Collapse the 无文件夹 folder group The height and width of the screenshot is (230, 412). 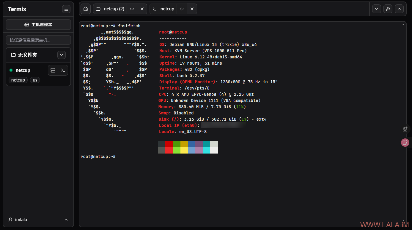[62, 55]
